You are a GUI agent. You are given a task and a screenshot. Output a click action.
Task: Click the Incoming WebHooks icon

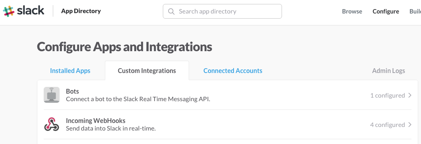point(52,125)
